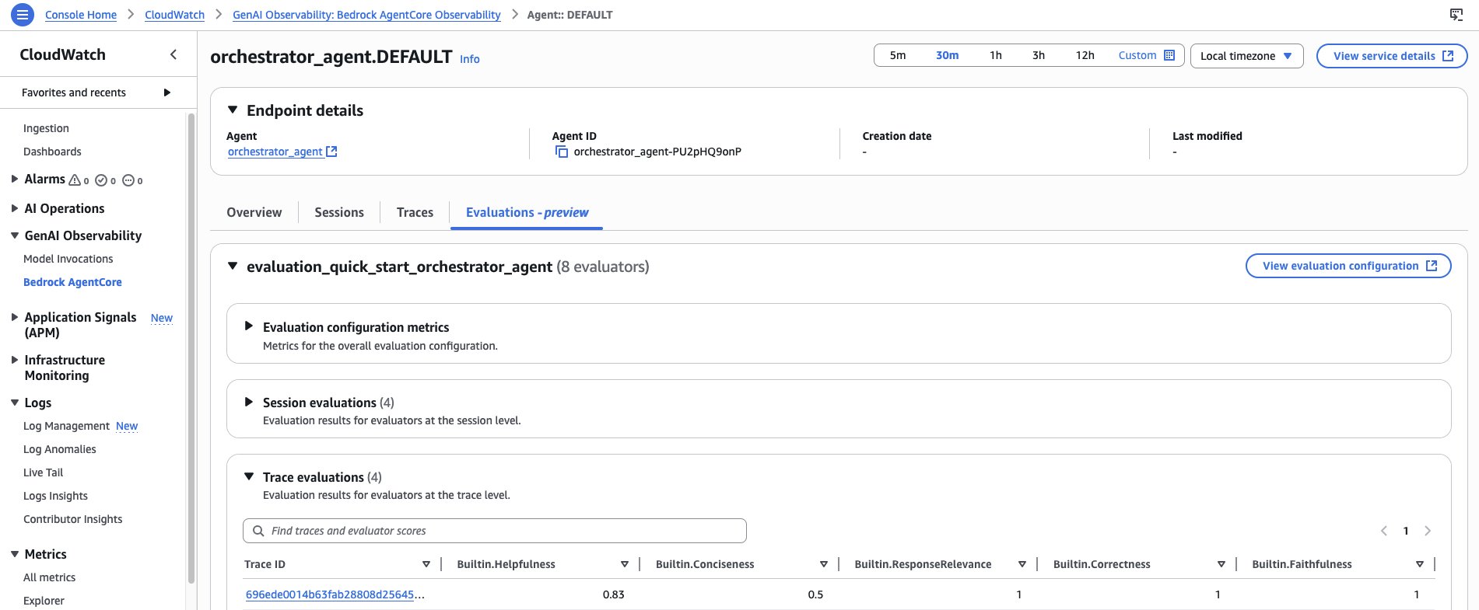1479x610 pixels.
Task: Click the custom time range calendar icon
Action: (x=1169, y=55)
